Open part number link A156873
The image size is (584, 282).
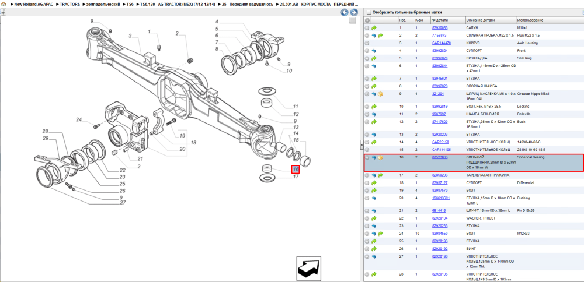coord(439,36)
